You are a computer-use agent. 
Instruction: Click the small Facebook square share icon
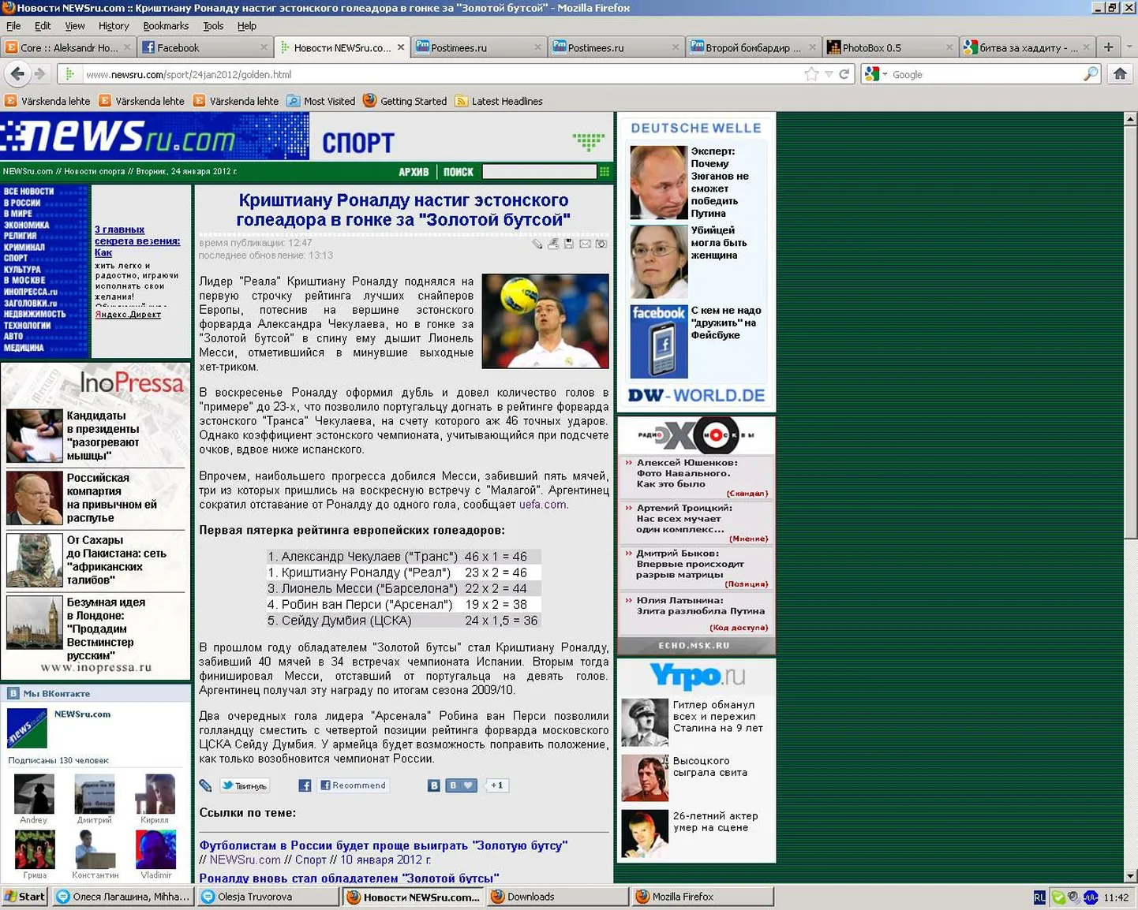pos(305,785)
